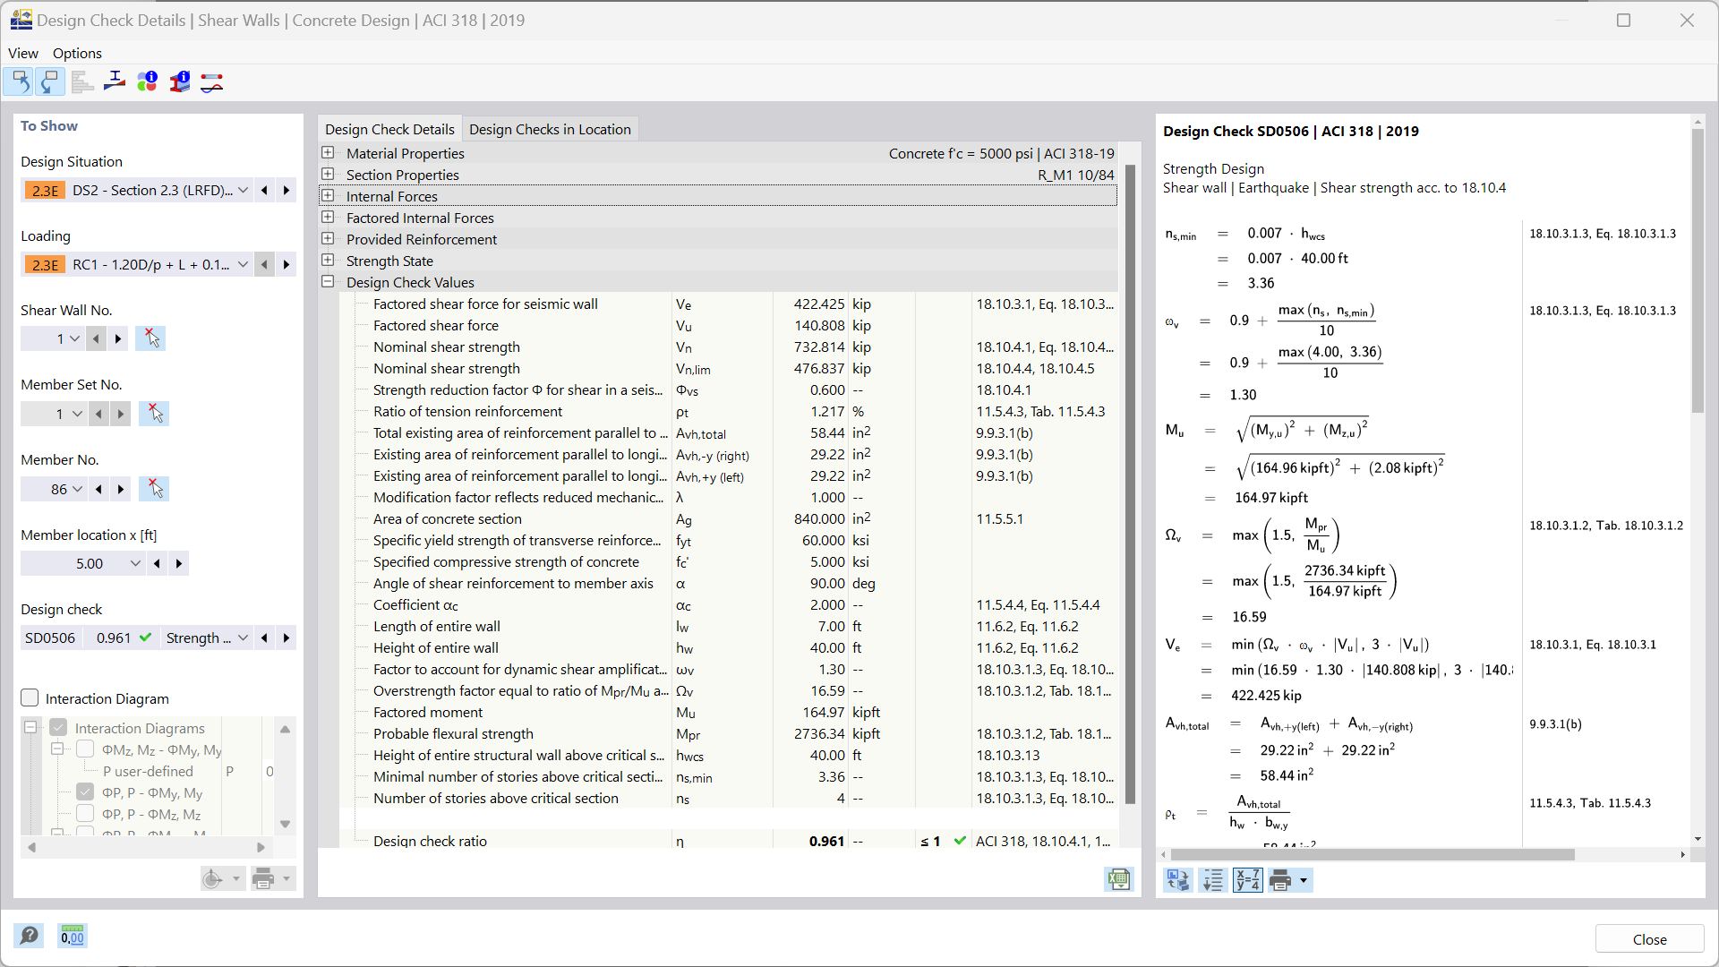The width and height of the screenshot is (1719, 967).
Task: Click the navigate to previous member icon
Action: point(98,488)
